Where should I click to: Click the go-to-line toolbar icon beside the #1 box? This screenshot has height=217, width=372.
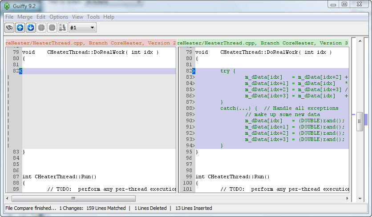click(x=63, y=28)
